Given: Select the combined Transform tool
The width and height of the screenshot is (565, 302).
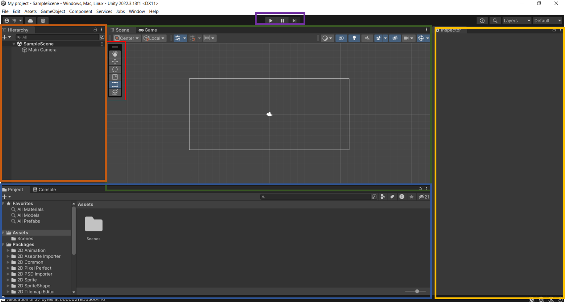Looking at the screenshot, I should point(115,92).
